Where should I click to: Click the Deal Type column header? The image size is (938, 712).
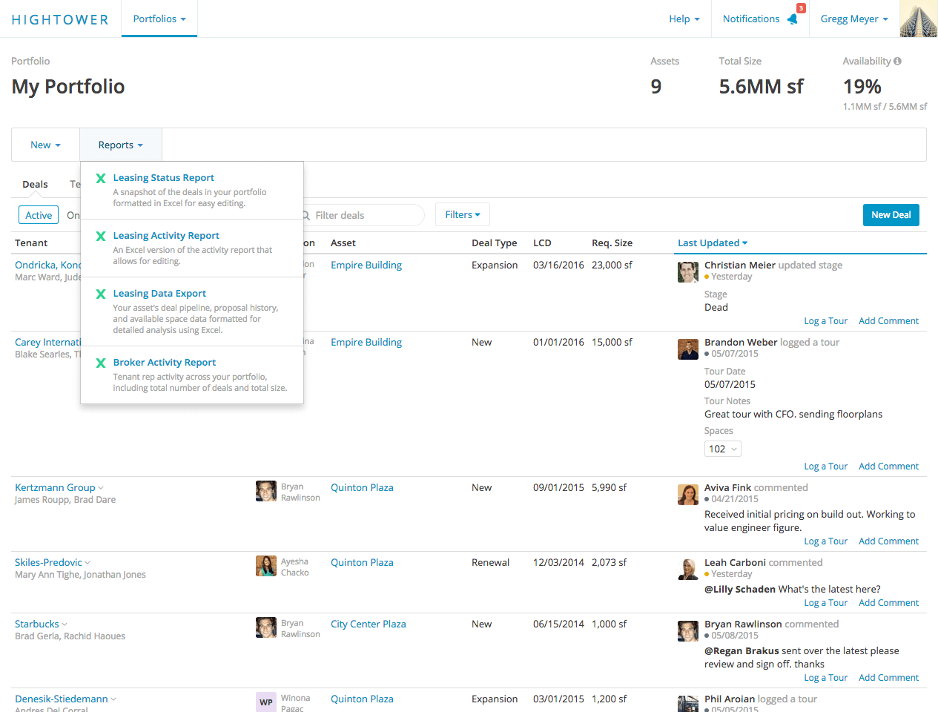click(x=494, y=243)
